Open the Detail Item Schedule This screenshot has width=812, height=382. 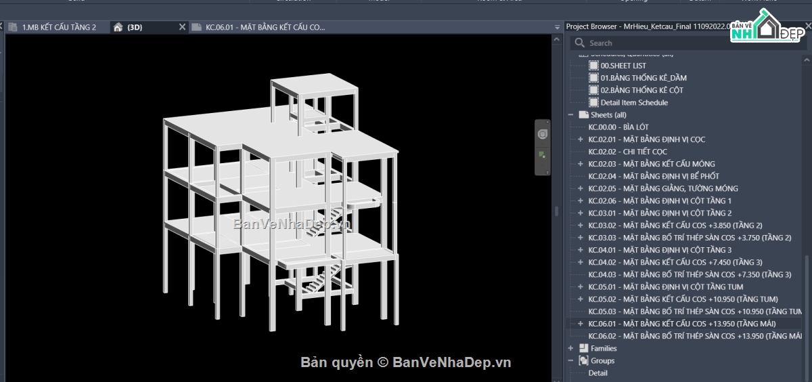[634, 102]
